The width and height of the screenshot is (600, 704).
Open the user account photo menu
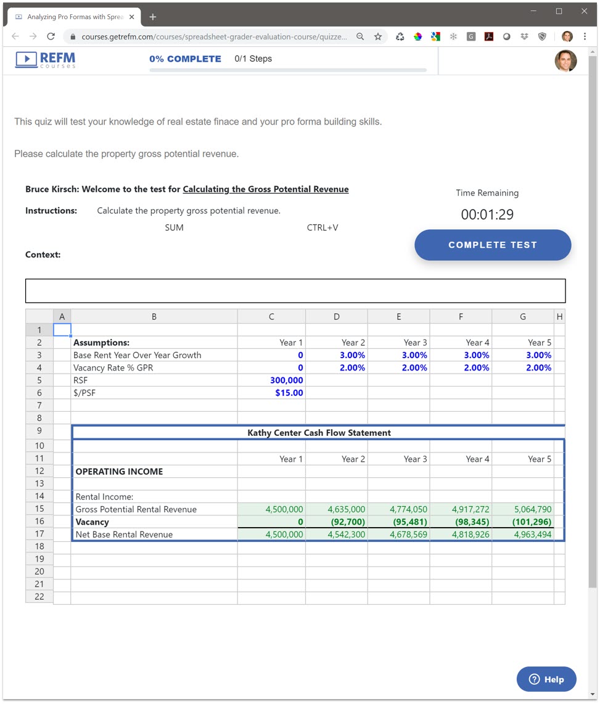pyautogui.click(x=565, y=60)
